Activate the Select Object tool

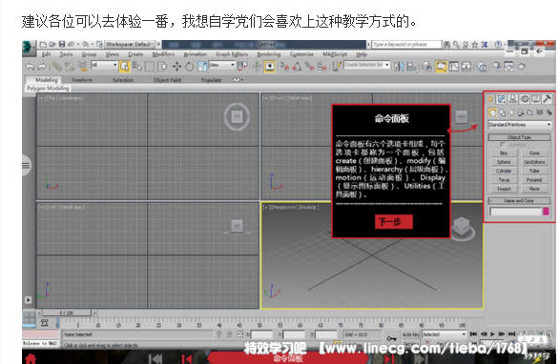pos(124,67)
